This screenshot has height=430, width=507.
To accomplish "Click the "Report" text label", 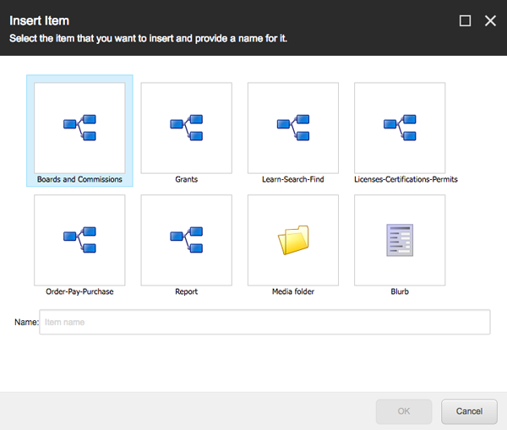I will pyautogui.click(x=186, y=291).
